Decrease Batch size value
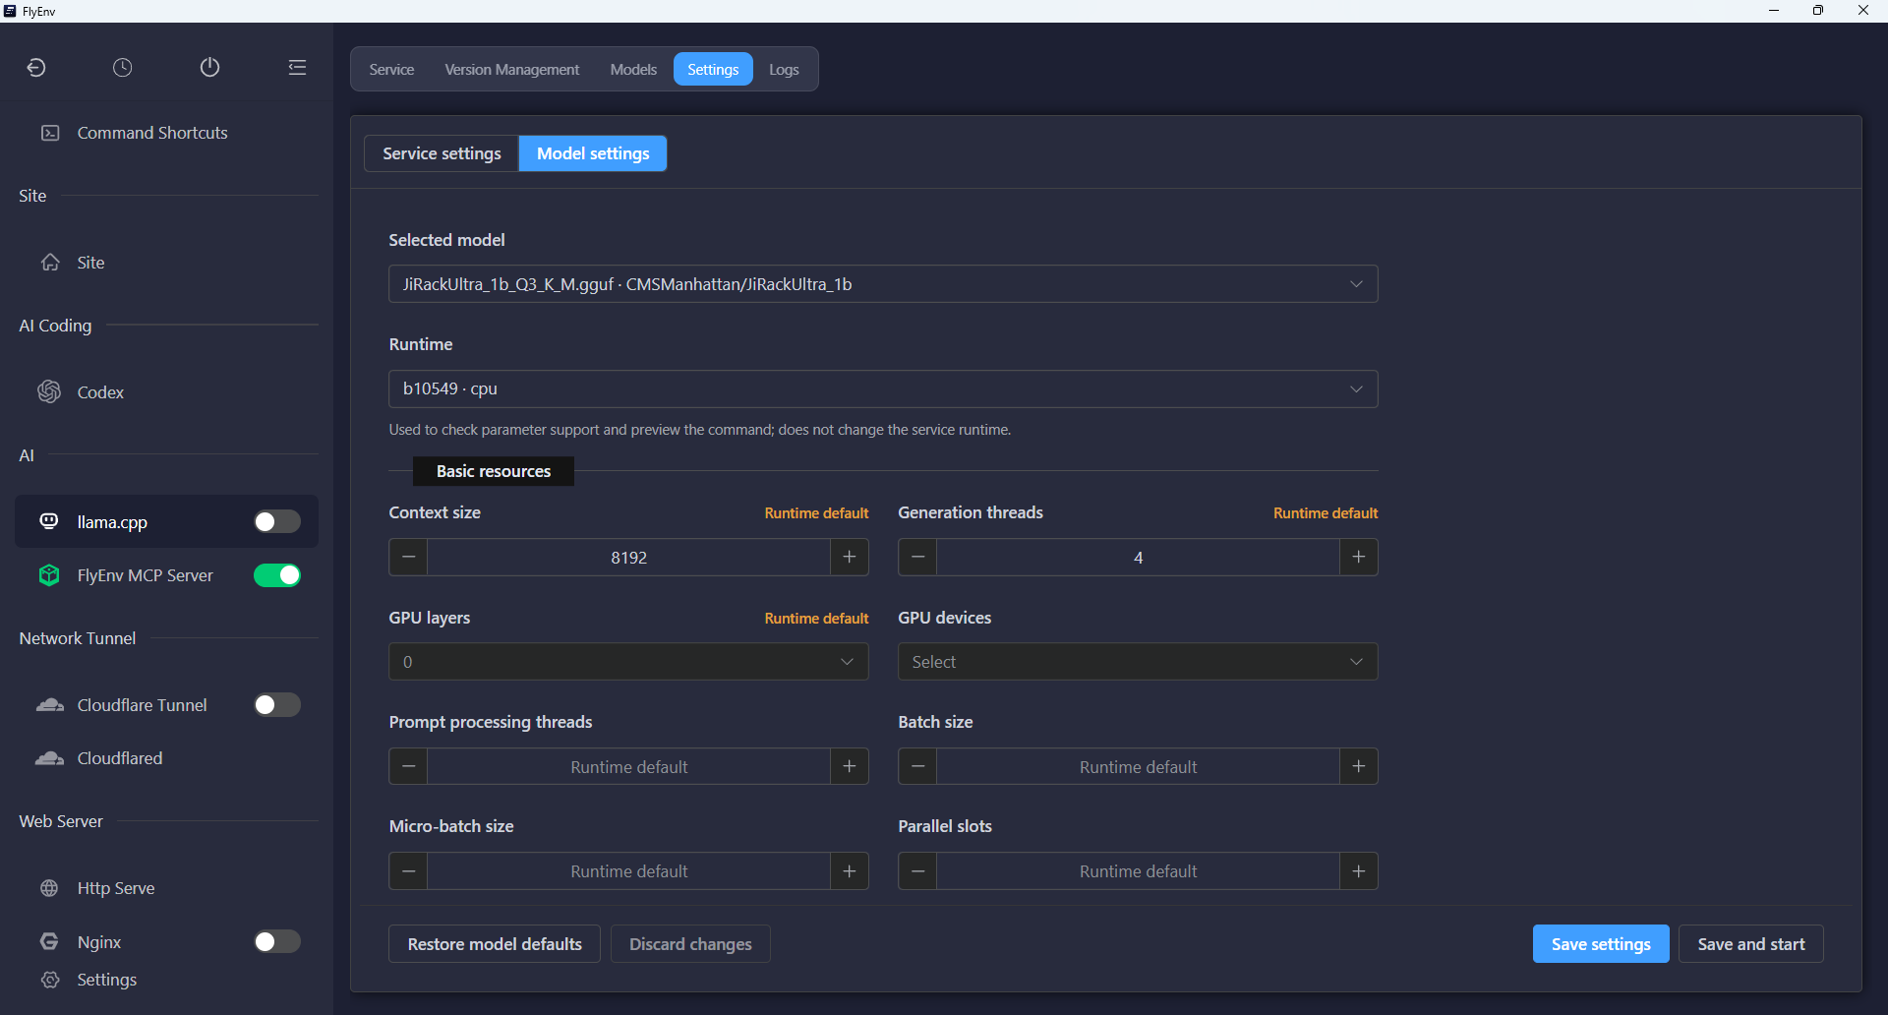 coord(917,766)
